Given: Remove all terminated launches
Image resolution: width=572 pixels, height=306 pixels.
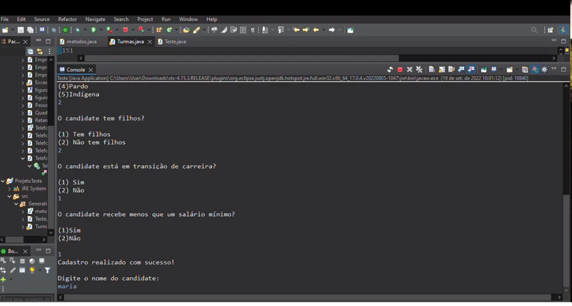Looking at the screenshot, I should (x=419, y=69).
